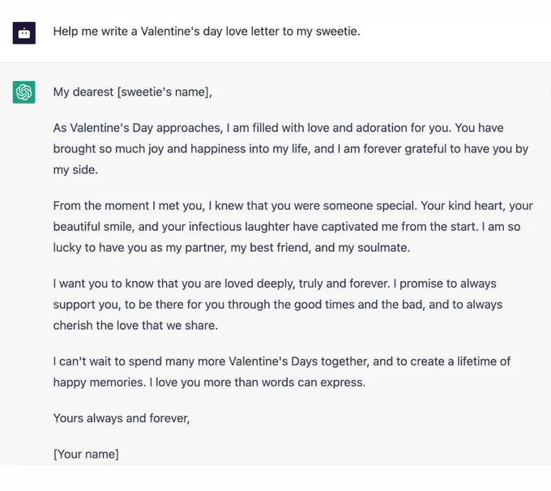Click the line 'I want you to know'
The image size is (551, 491).
[x=275, y=284]
